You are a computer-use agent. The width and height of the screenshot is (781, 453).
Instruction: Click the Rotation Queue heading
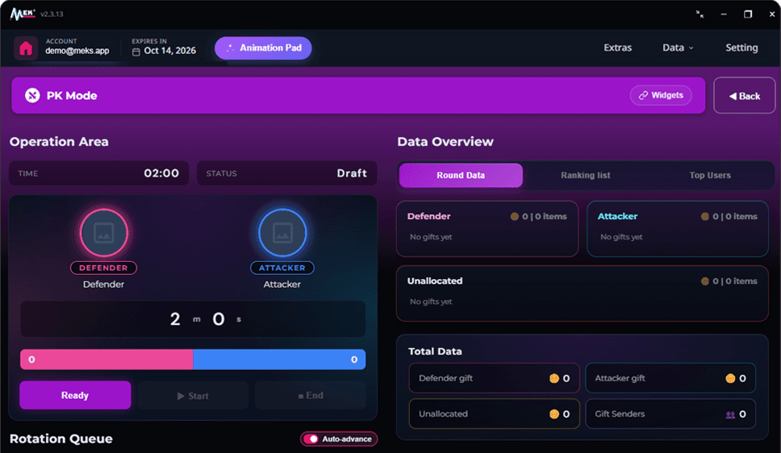61,438
